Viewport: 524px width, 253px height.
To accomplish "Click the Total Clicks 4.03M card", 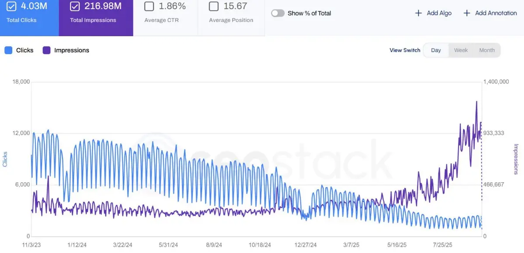I will click(29, 18).
